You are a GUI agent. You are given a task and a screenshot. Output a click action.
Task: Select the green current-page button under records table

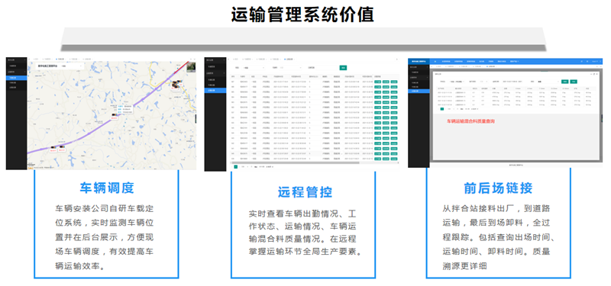click(x=236, y=166)
